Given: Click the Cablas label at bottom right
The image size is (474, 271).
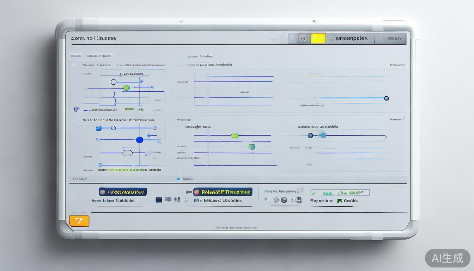Looking at the screenshot, I should click(351, 201).
